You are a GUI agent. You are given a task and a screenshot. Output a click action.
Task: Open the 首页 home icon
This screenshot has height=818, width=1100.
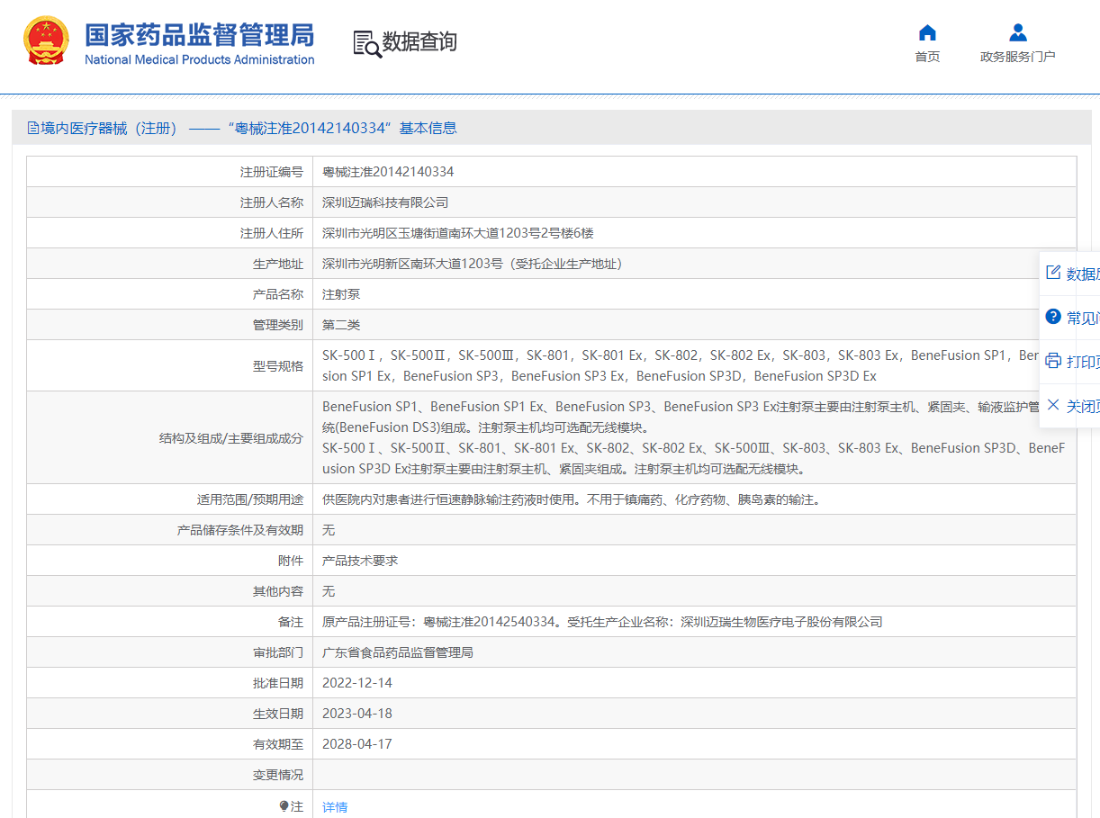tap(927, 33)
